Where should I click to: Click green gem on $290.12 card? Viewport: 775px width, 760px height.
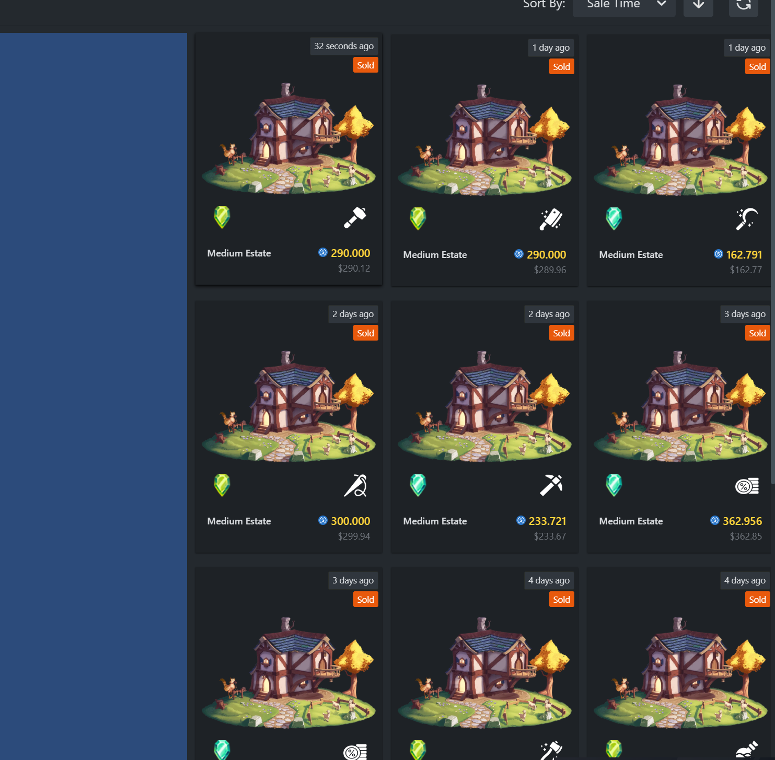pyautogui.click(x=222, y=217)
